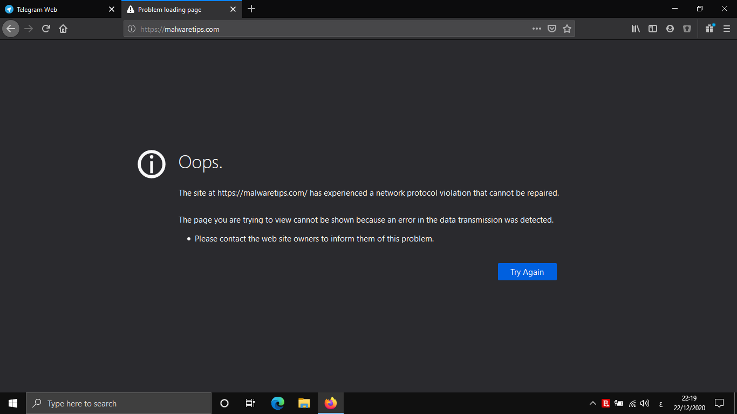The height and width of the screenshot is (414, 737).
Task: Click the taskbar search box
Action: tap(119, 403)
